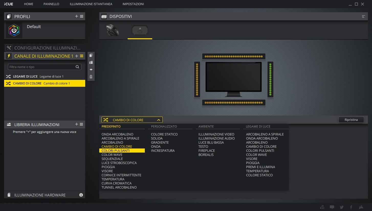Screen dimensions: 372x211
Task: Choose Tunnel Arcobaleno effect
Action: (119, 187)
